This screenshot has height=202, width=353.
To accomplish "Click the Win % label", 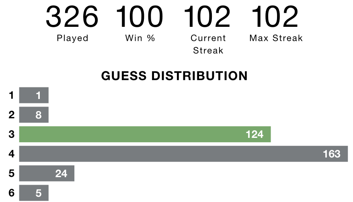I will [x=140, y=38].
